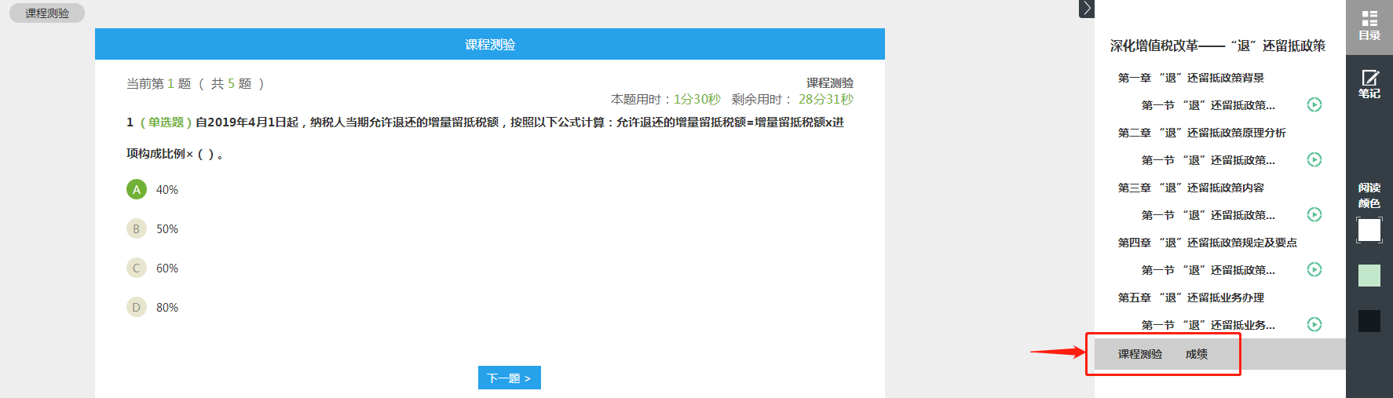Open first section under chapter one
1393x398 pixels.
pyautogui.click(x=1208, y=105)
